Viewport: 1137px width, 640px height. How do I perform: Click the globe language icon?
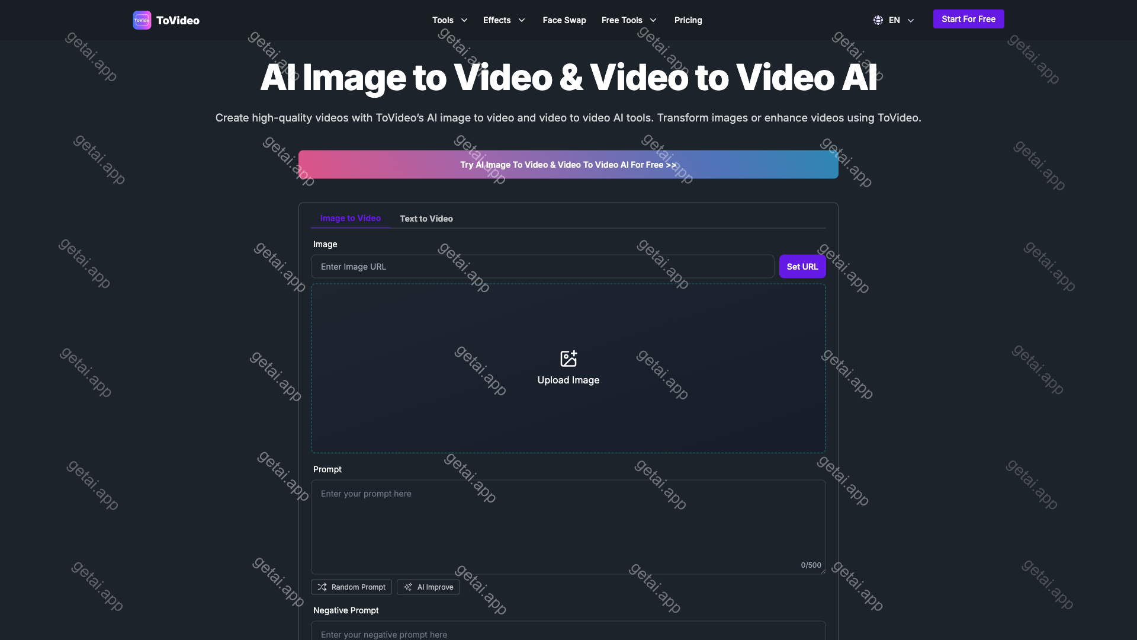[x=878, y=20]
